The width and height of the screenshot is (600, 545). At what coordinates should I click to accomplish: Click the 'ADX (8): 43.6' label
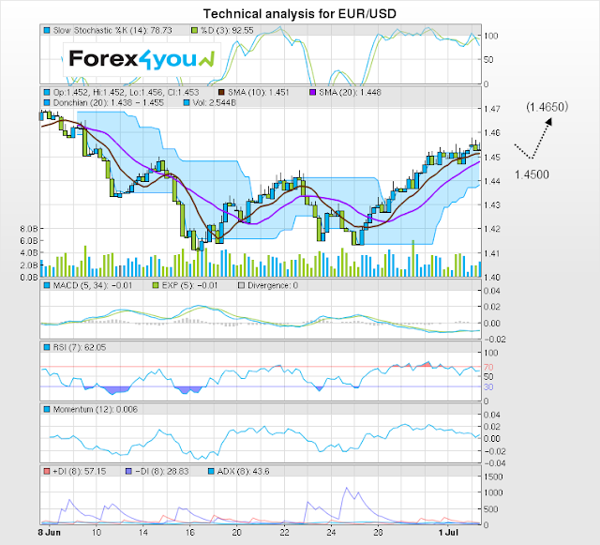[x=244, y=472]
